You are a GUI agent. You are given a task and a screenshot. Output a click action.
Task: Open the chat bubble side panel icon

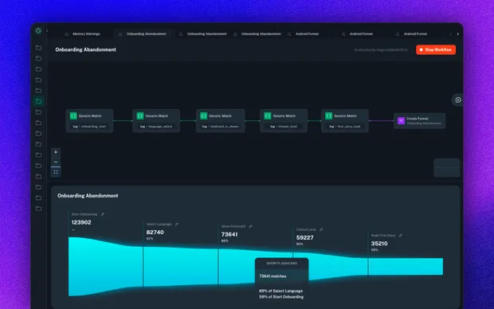[x=458, y=100]
